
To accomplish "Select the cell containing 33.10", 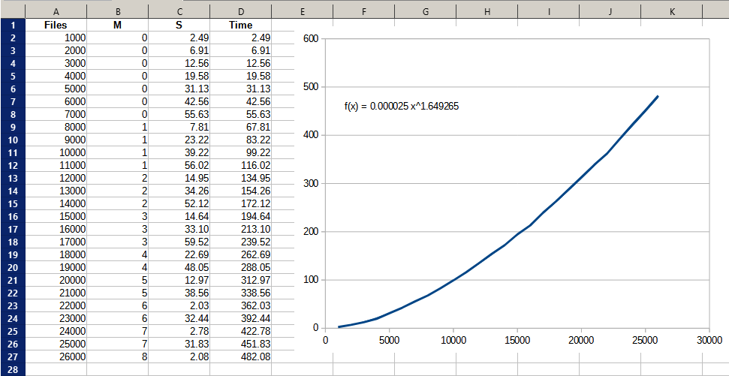I will (179, 229).
